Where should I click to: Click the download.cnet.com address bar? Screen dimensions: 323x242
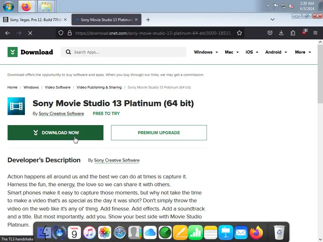pos(154,33)
